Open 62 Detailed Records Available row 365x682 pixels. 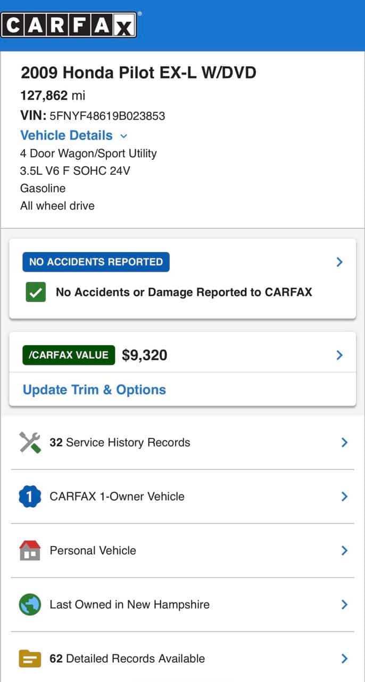[x=127, y=659]
